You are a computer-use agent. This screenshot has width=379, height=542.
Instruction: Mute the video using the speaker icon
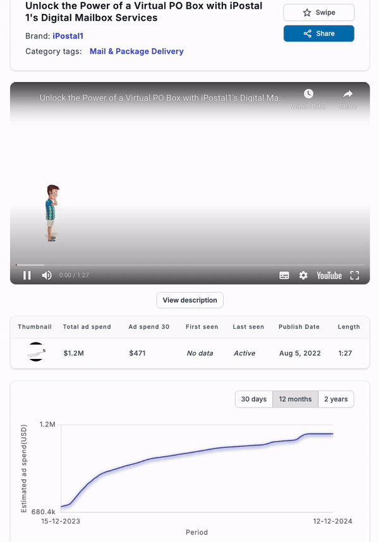47,275
